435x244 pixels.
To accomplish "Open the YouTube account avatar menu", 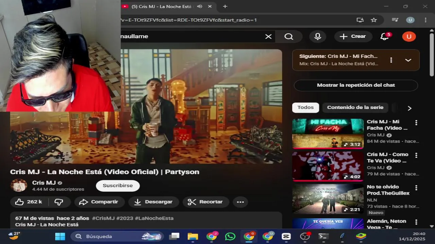I will (x=409, y=36).
